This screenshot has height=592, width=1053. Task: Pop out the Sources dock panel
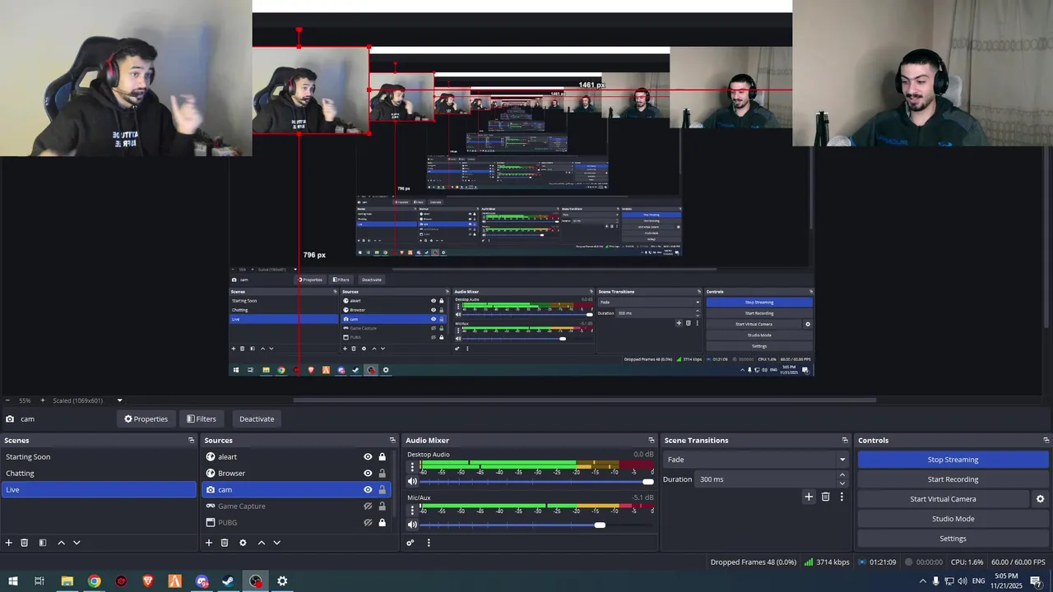(x=392, y=441)
